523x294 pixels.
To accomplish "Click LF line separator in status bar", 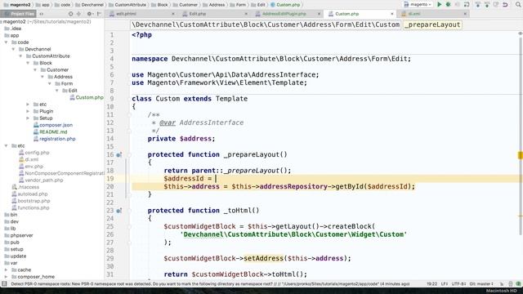I will point(445,284).
